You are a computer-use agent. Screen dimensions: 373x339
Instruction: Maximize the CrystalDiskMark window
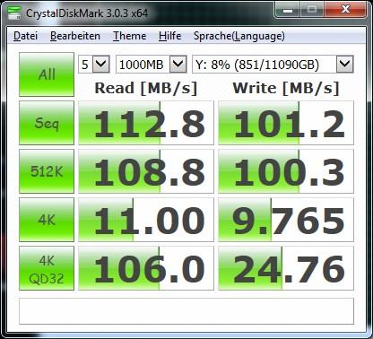tap(312, 10)
